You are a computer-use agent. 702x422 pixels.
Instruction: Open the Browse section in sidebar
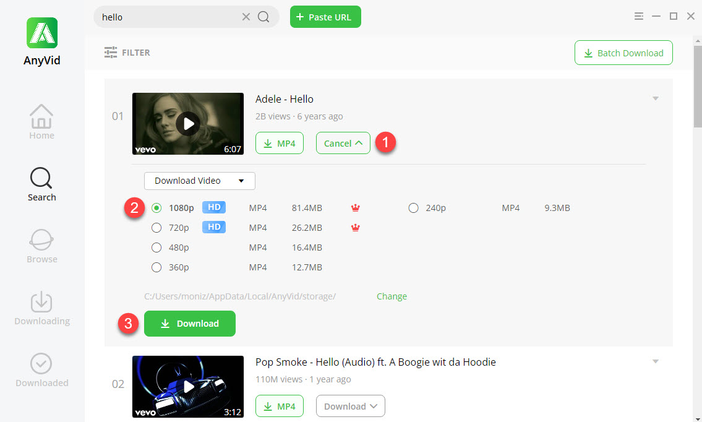coord(41,246)
